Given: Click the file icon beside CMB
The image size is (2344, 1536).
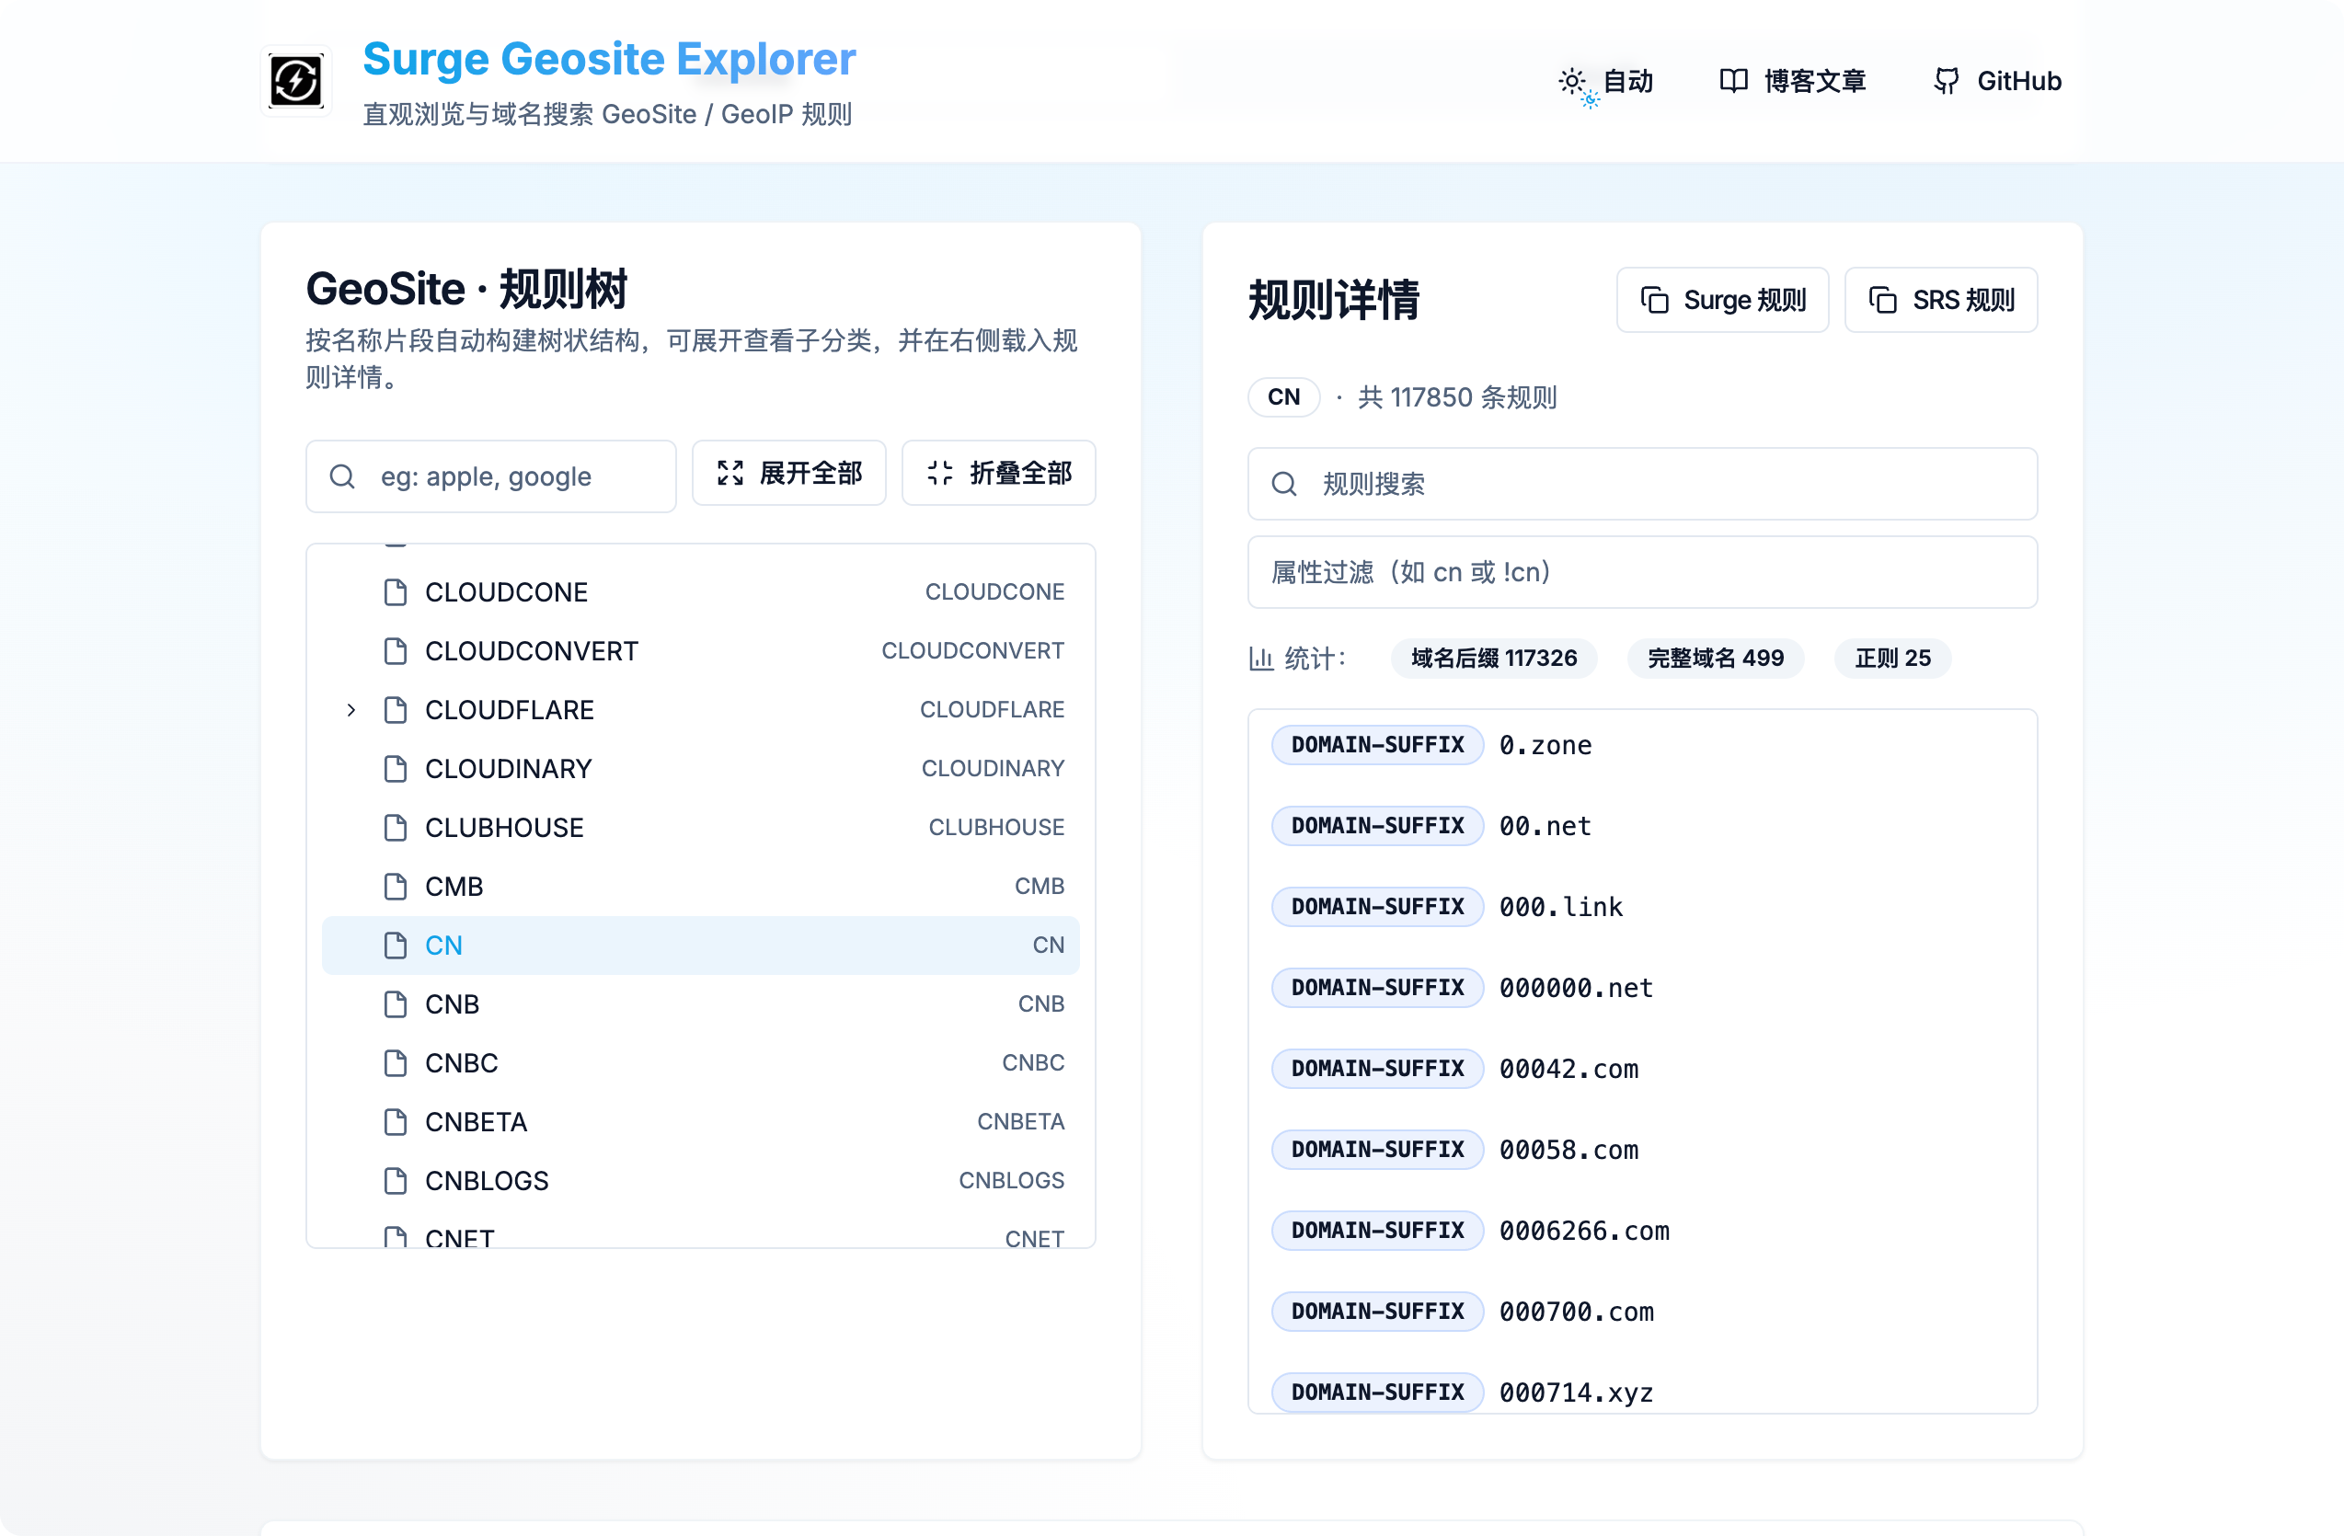Looking at the screenshot, I should (x=395, y=886).
